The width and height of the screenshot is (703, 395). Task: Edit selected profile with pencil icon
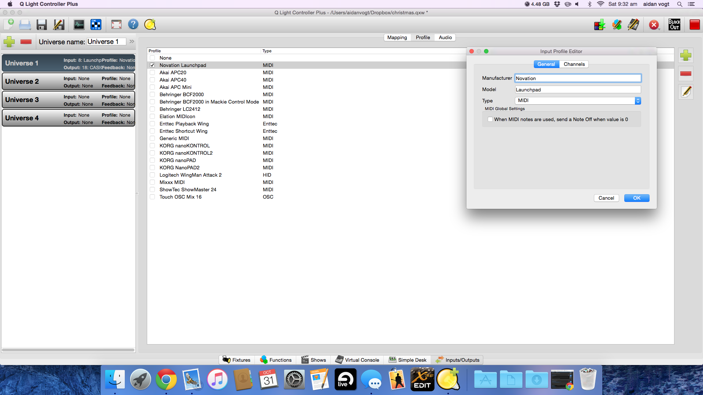686,92
